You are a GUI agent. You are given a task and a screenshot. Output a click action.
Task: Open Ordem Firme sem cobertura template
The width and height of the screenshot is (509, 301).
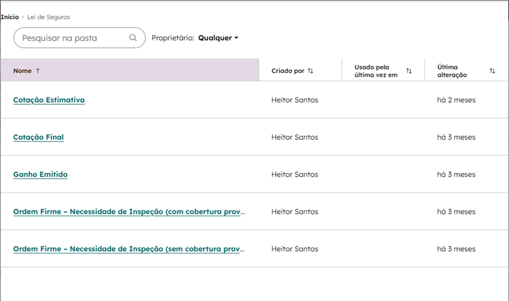click(x=129, y=249)
